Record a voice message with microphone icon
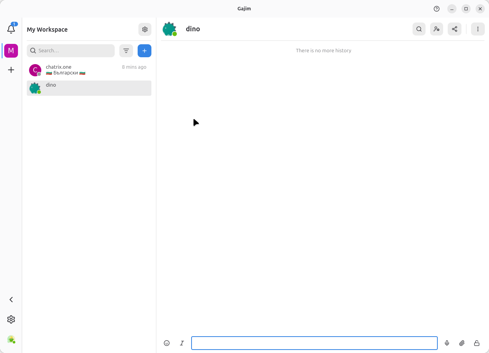This screenshot has height=353, width=489. coord(447,343)
